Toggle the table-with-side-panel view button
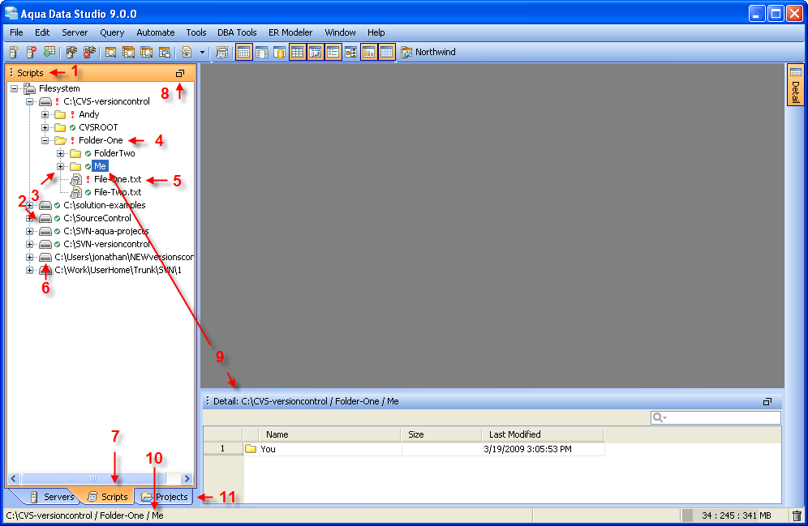 [262, 52]
